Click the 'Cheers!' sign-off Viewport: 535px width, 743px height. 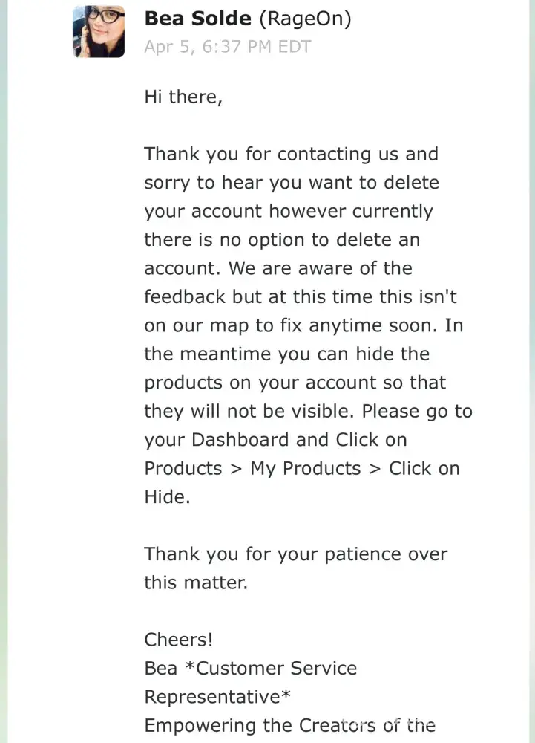pos(179,640)
